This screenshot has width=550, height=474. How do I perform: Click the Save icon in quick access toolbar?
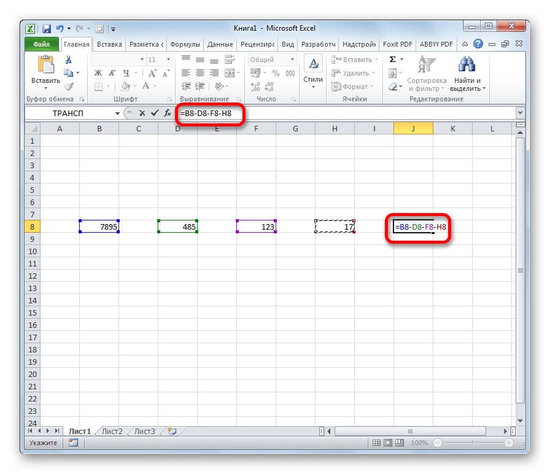(x=47, y=29)
